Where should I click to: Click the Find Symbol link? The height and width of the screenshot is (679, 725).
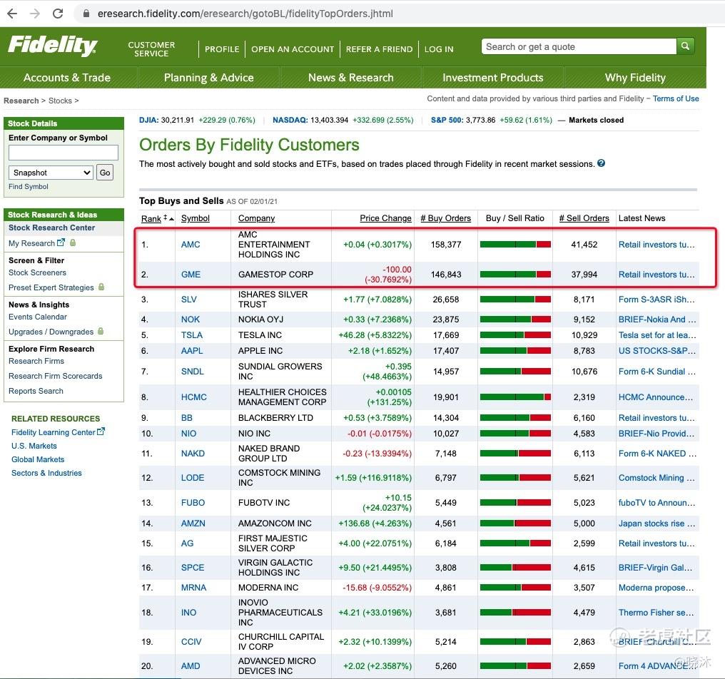29,187
